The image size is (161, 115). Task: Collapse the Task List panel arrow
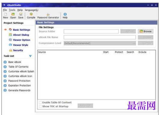30,56
